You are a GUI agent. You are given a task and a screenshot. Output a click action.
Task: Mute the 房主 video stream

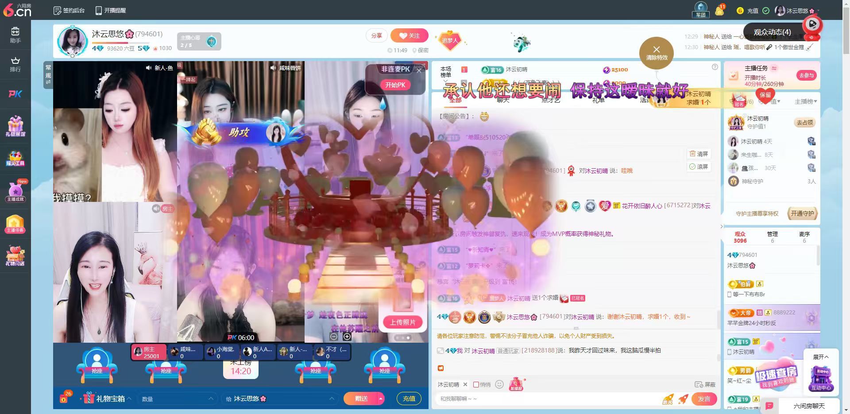click(x=156, y=209)
